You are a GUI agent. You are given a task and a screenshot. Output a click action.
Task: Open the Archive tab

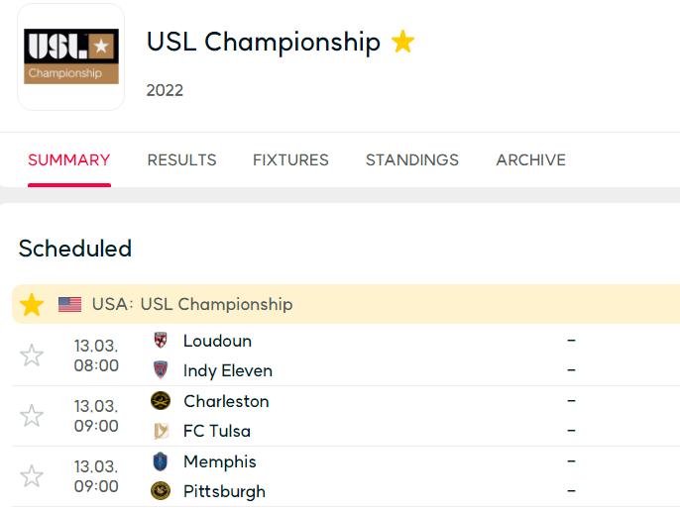click(531, 159)
